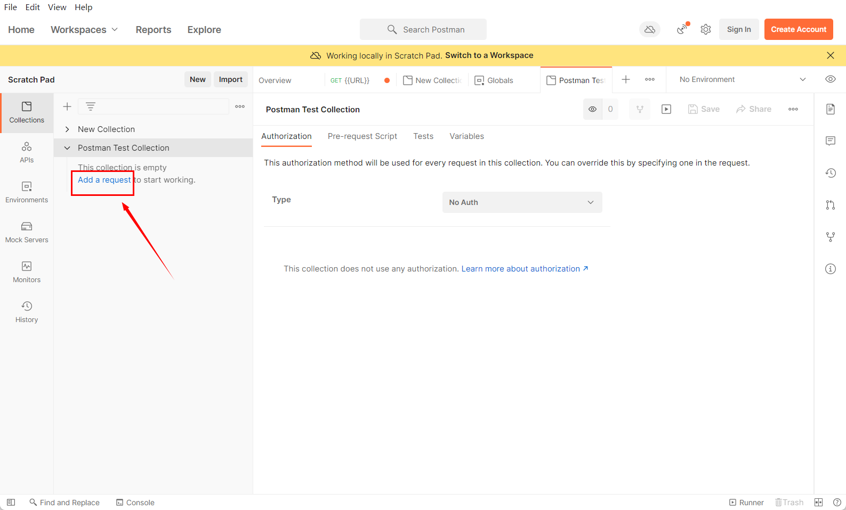
Task: Open the Collections sidebar panel
Action: click(x=27, y=112)
